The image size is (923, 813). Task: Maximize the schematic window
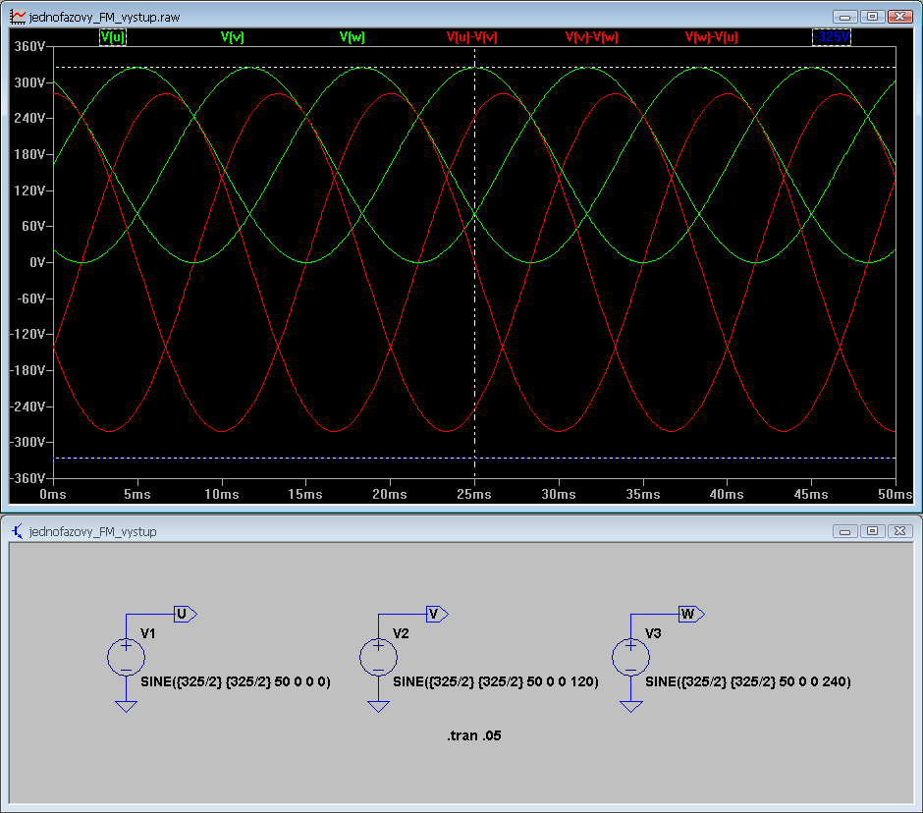point(871,531)
